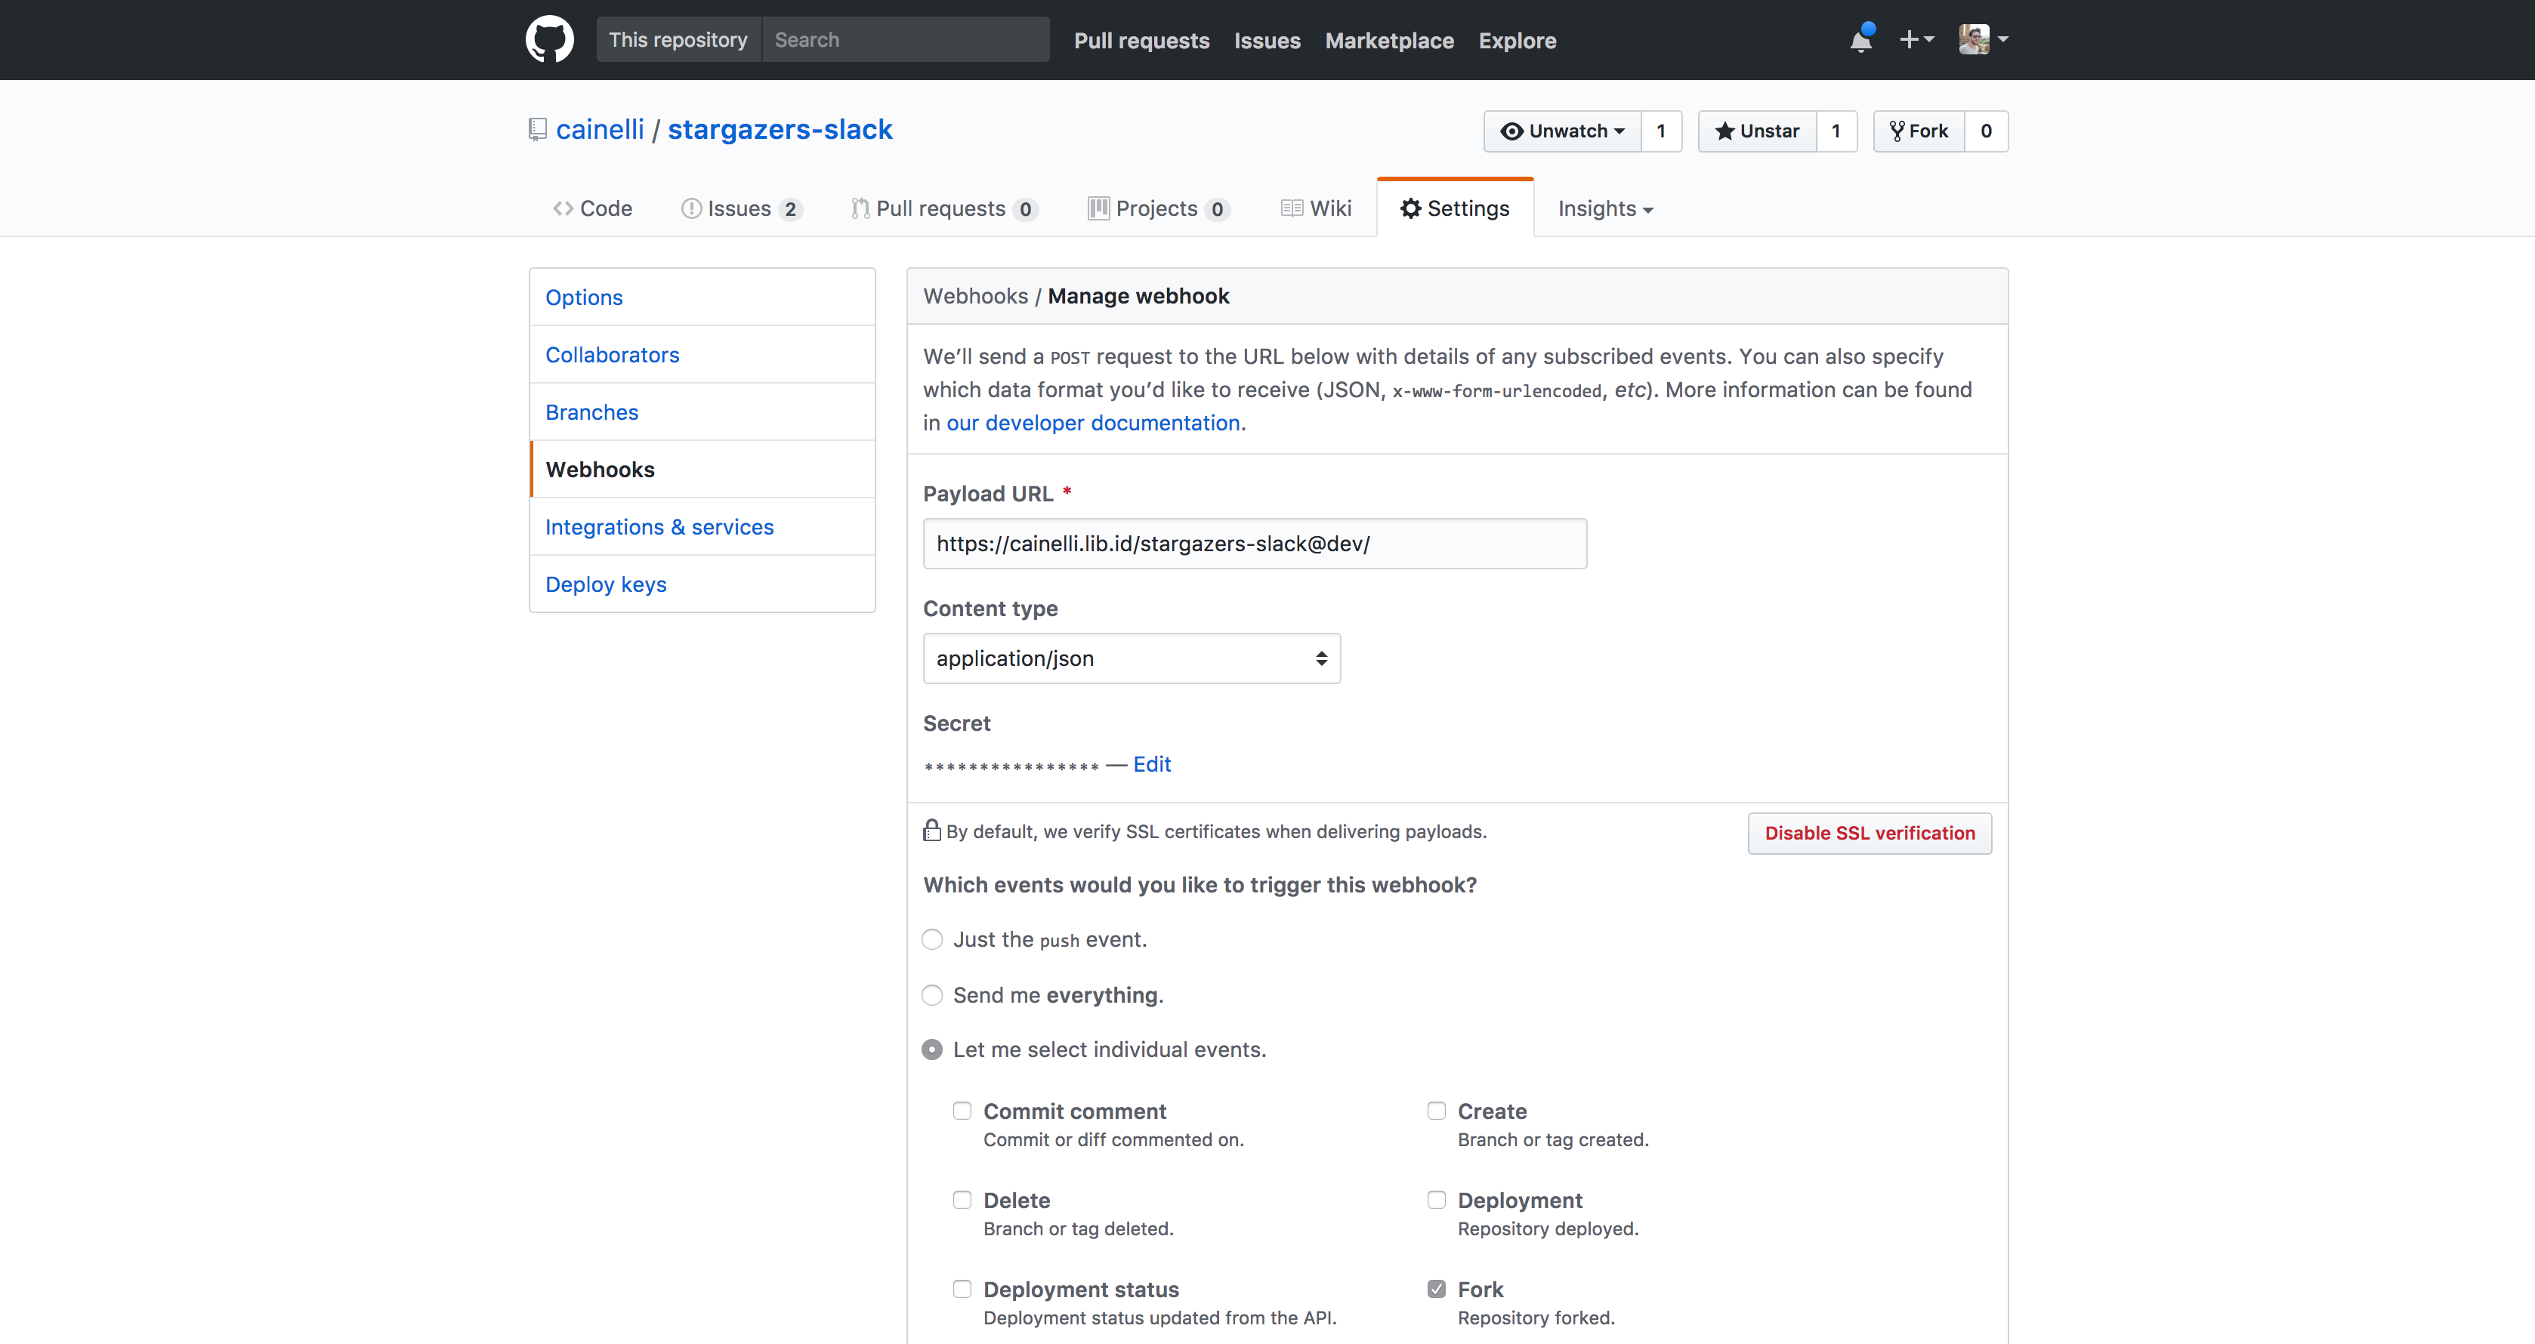
Task: Open Explore in top navigation
Action: tap(1518, 40)
